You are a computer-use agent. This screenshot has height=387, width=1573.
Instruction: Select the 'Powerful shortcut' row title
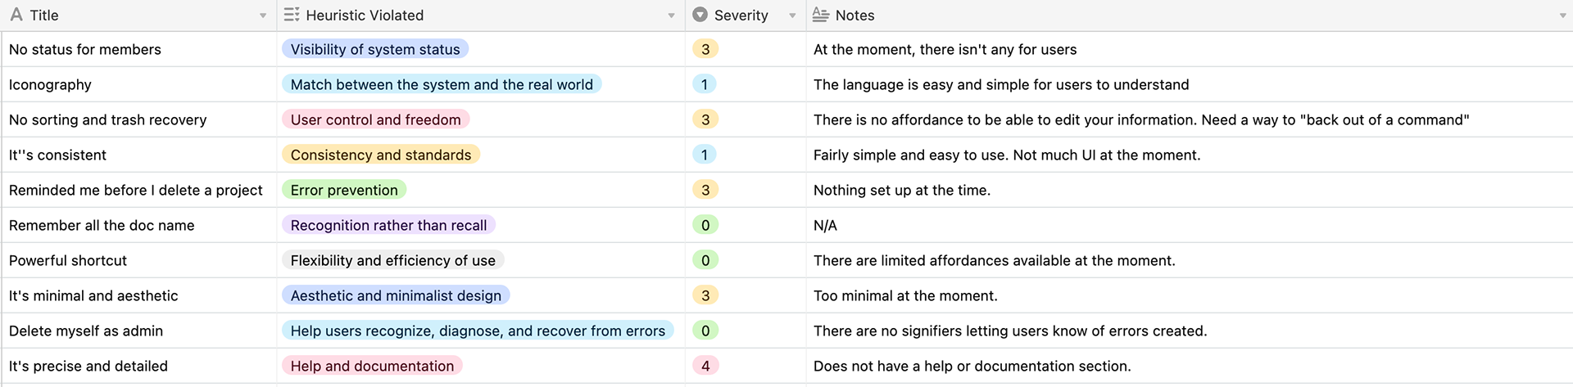click(x=68, y=260)
